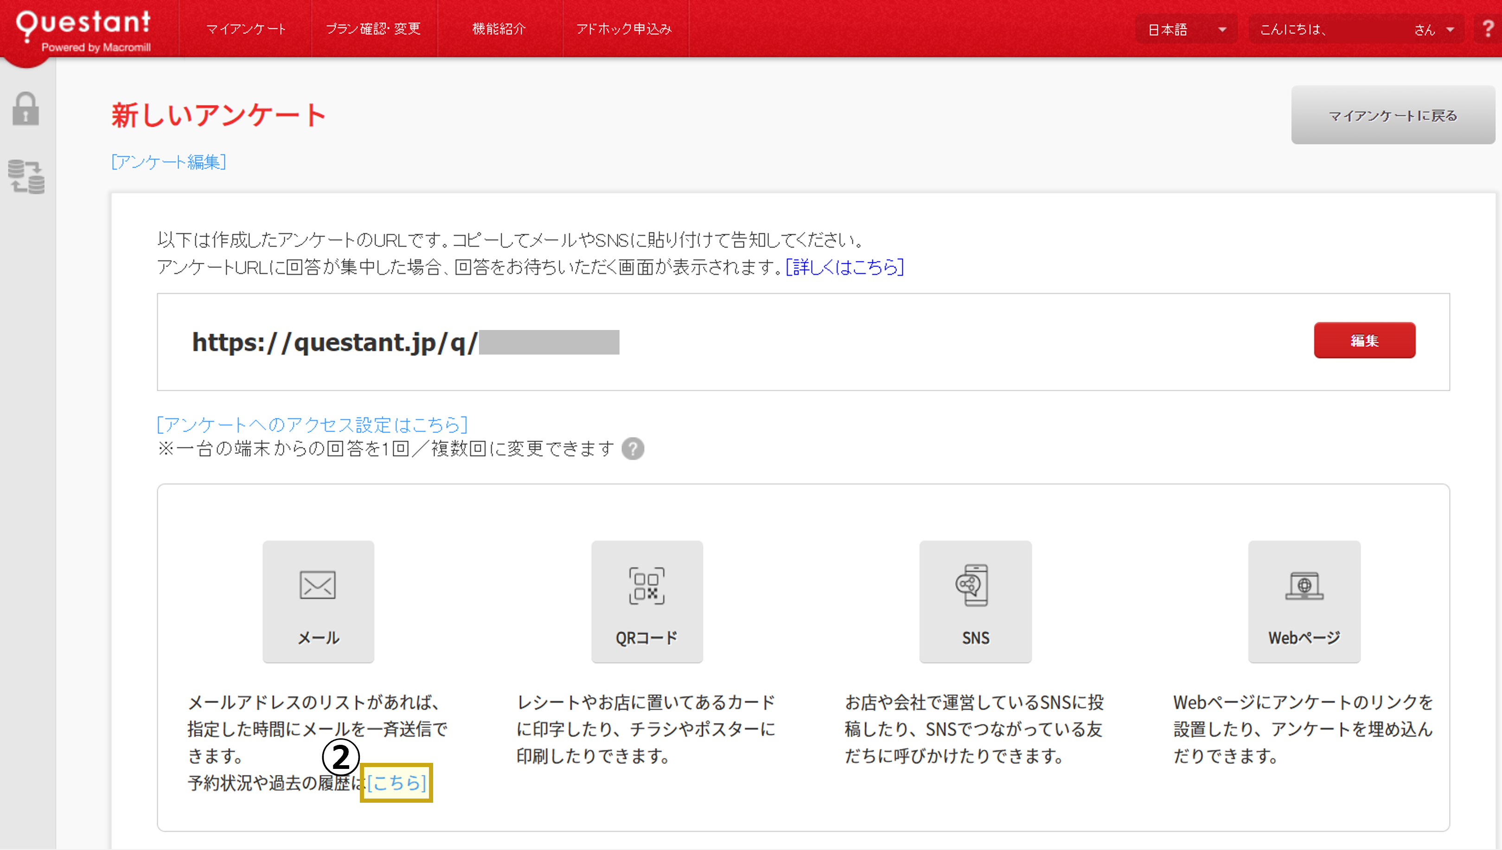Expand the さん user account dropdown

point(1428,30)
